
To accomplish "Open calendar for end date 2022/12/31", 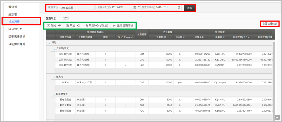I will [x=179, y=8].
